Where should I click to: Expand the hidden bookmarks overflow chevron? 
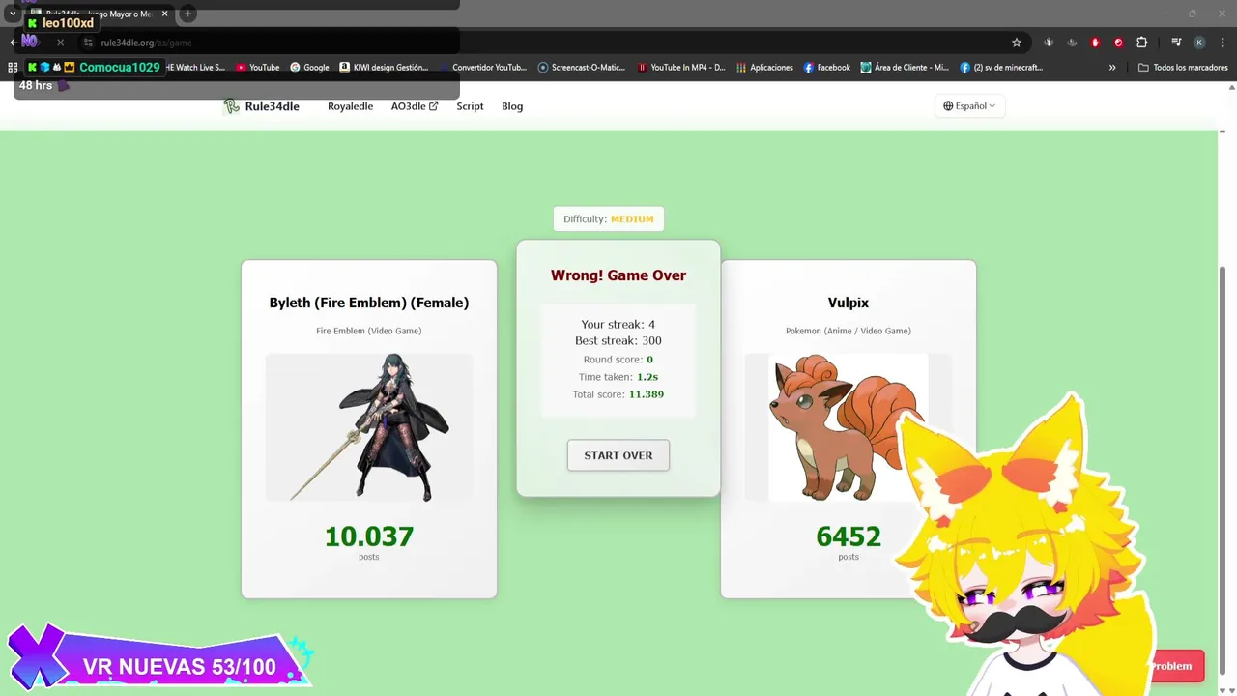pos(1112,68)
